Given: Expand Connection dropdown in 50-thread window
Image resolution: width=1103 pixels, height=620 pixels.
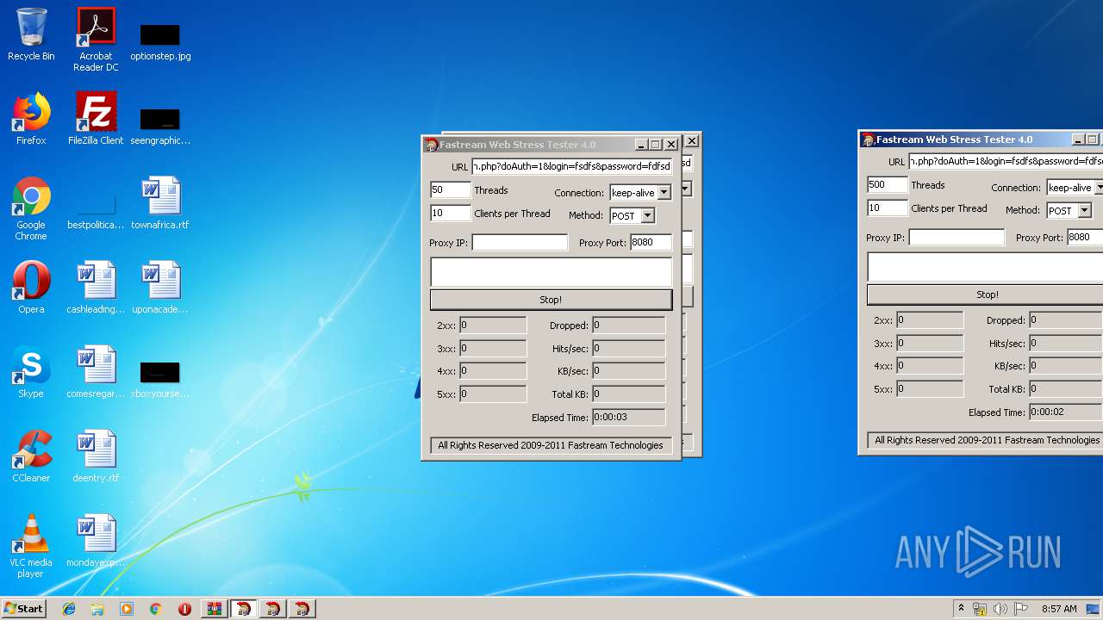Looking at the screenshot, I should coord(664,193).
